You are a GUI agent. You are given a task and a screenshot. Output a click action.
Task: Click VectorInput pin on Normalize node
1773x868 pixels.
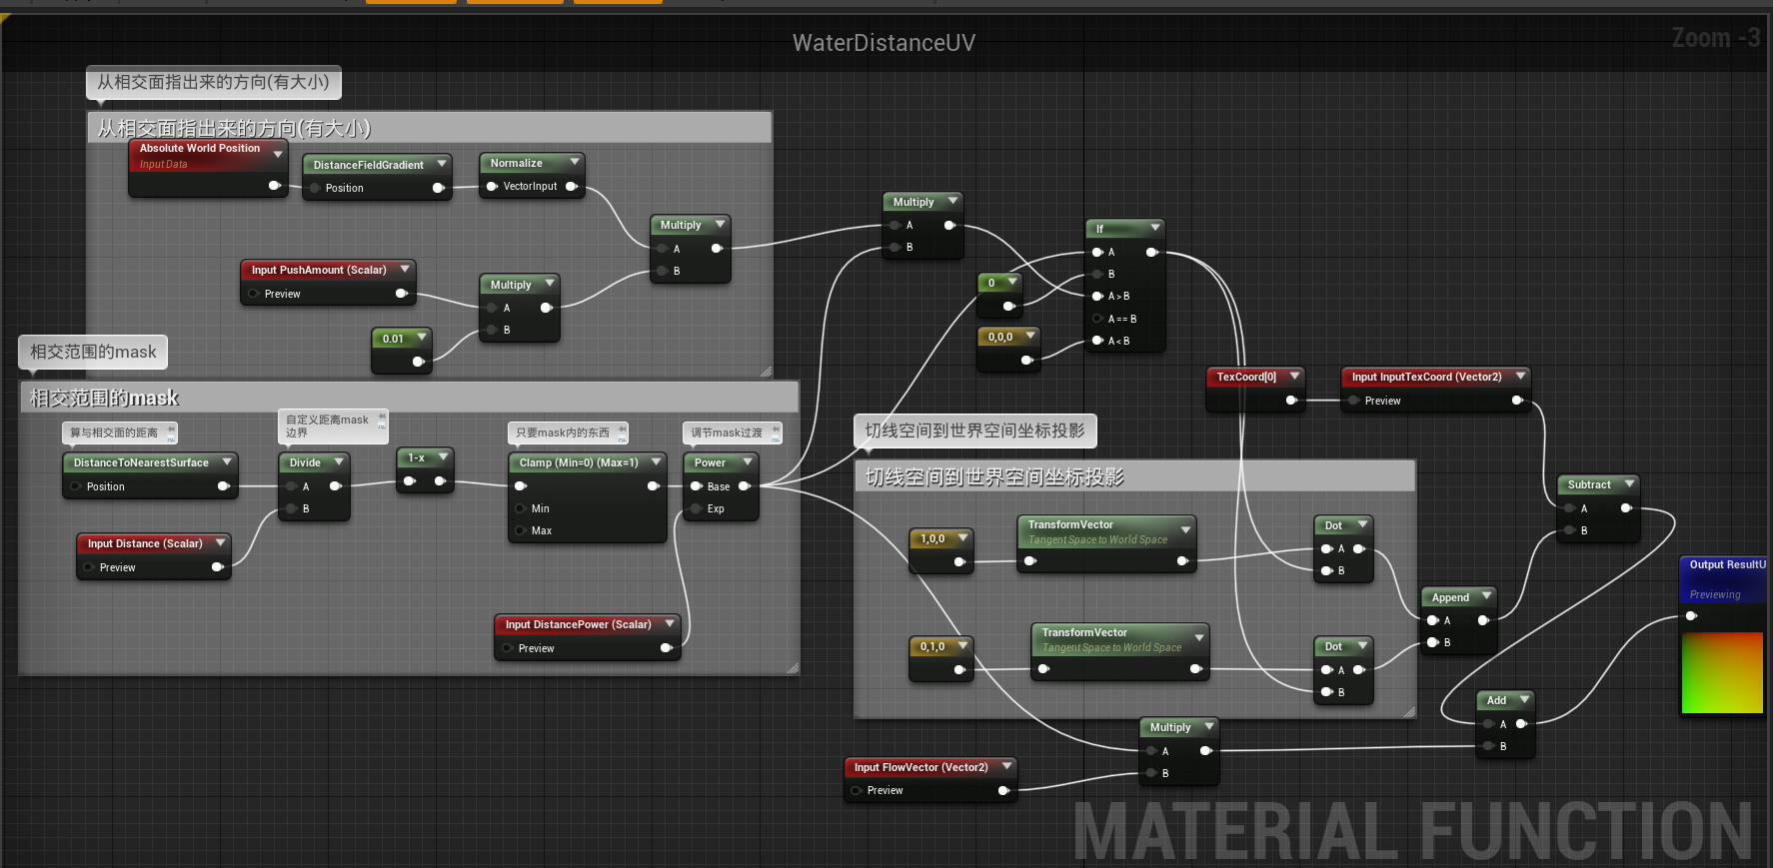492,186
